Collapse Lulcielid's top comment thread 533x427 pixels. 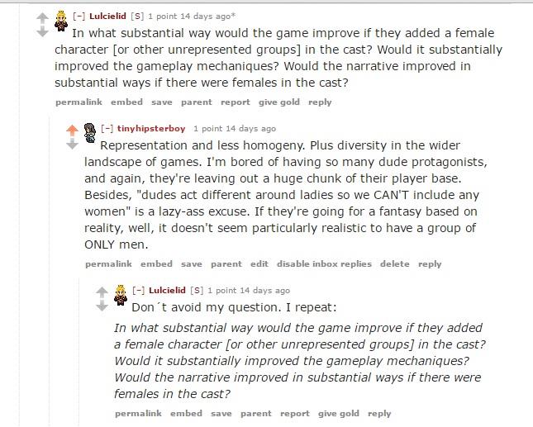tap(79, 16)
